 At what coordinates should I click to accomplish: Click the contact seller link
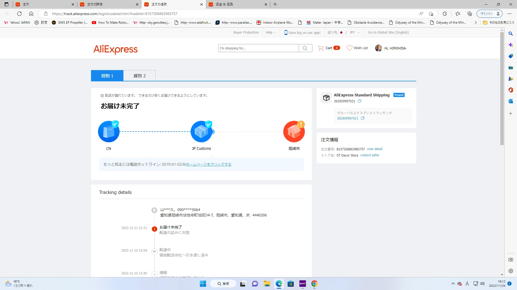tap(370, 155)
